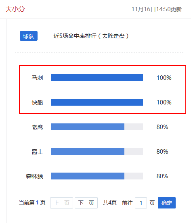Select the 爵士 team name
Image resolution: width=191 pixels, height=223 pixels.
click(37, 152)
